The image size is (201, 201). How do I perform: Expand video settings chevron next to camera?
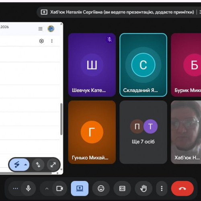tap(47, 189)
